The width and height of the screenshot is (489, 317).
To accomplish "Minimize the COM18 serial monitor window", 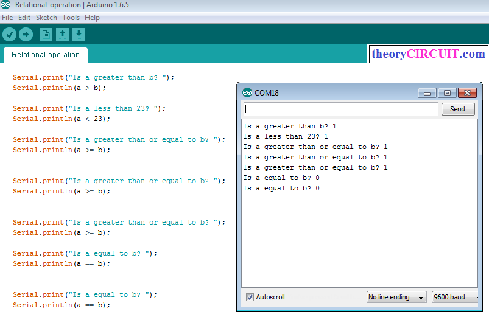I will pos(427,93).
